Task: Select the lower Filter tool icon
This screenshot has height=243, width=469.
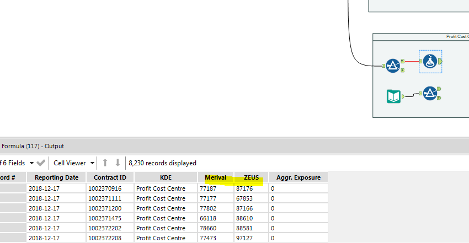Action: pos(430,94)
